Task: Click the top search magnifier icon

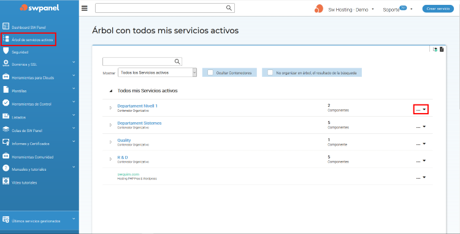Action: [x=229, y=8]
